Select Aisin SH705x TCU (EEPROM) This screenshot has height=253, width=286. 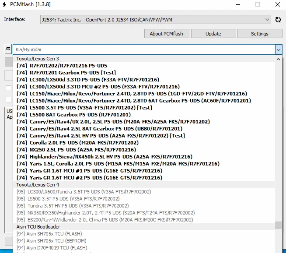point(144,241)
